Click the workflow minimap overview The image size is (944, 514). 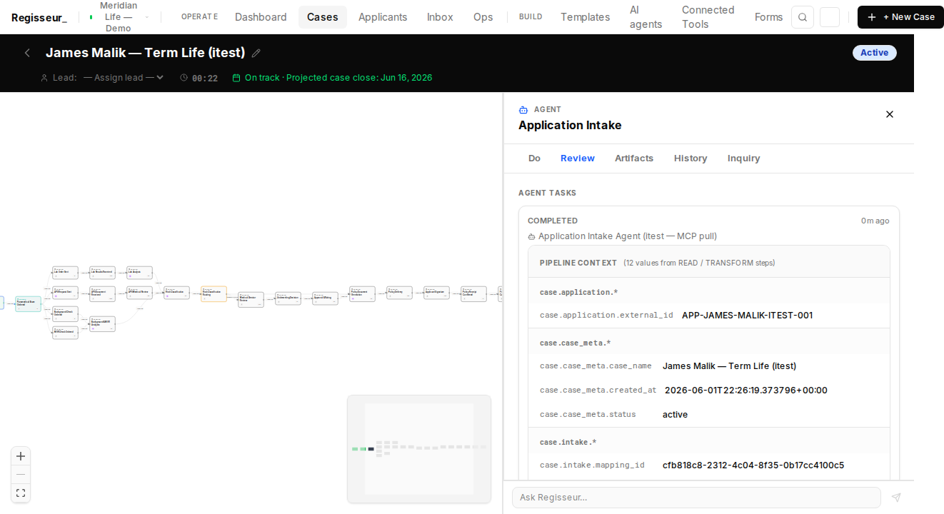[x=419, y=449]
